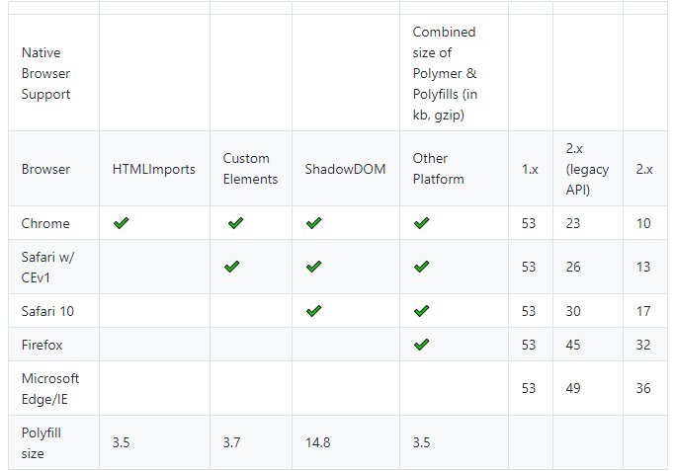Click Microsoft Edge/IE 2.x value 36
The image size is (675, 471).
coord(643,388)
